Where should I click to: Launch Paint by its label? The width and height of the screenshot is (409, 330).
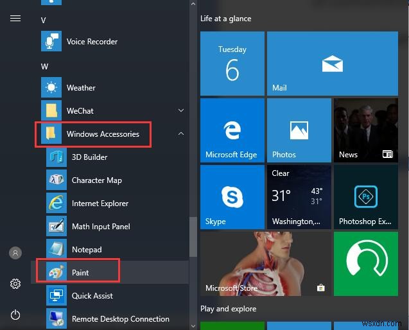click(80, 273)
